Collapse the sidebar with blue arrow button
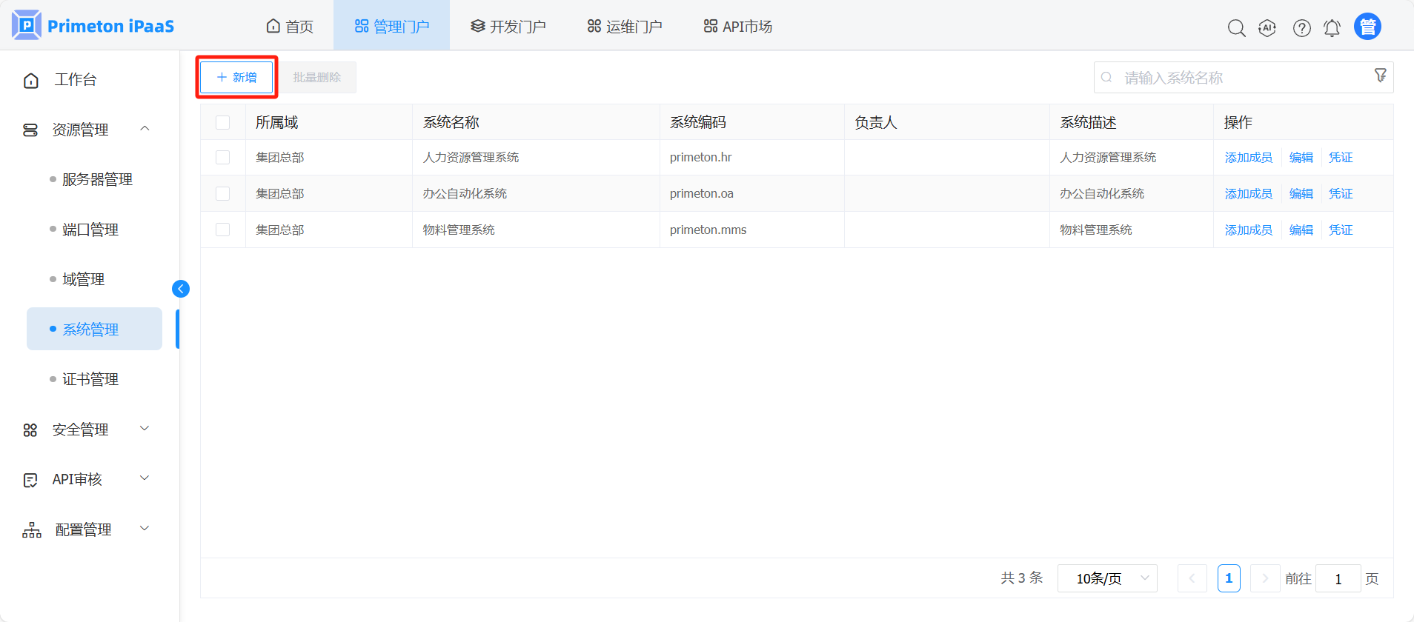 [x=181, y=289]
